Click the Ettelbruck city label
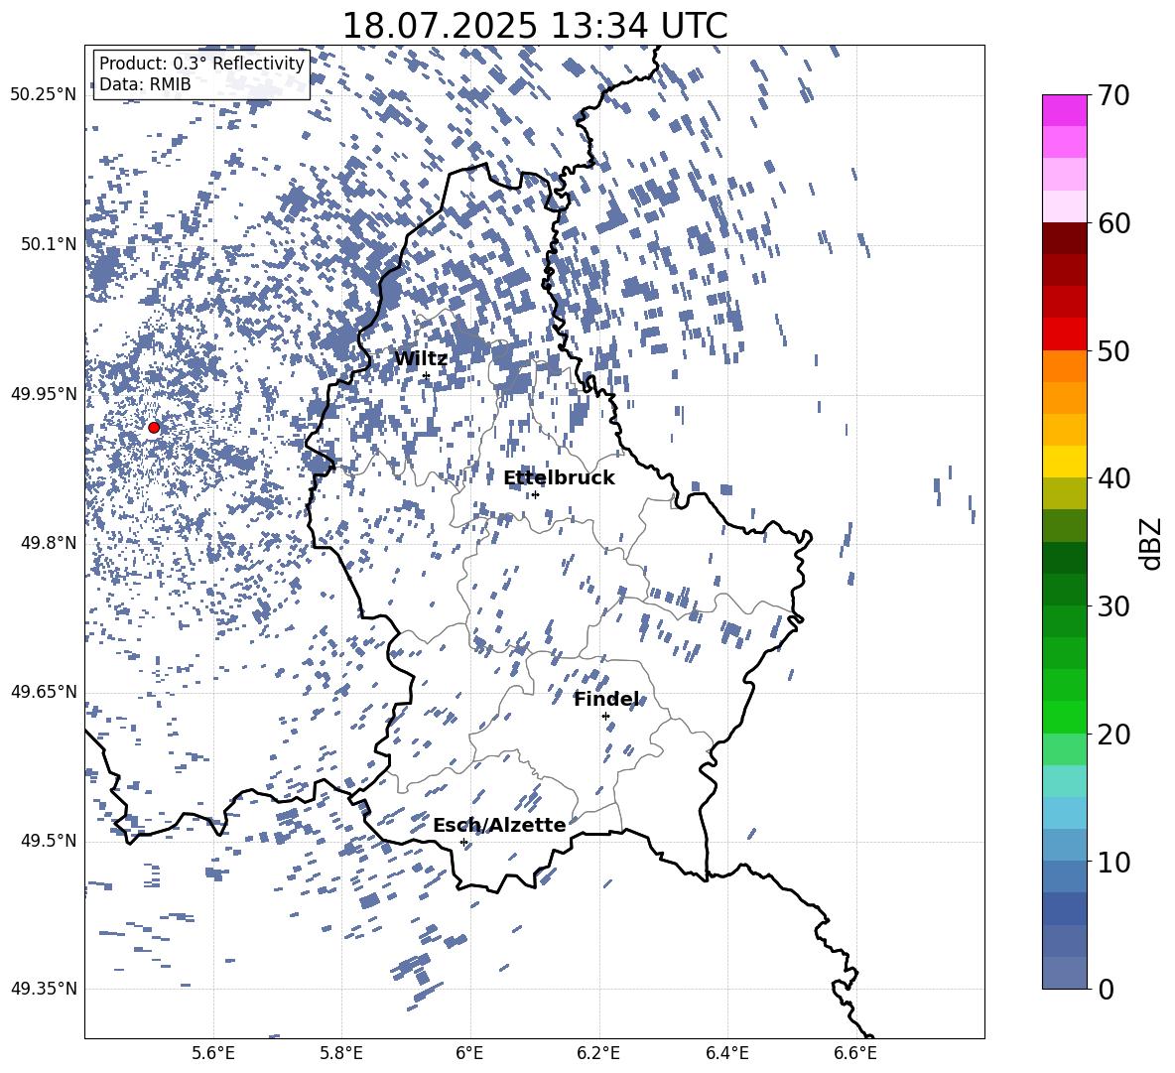This screenshot has height=1073, width=1175. click(x=559, y=478)
